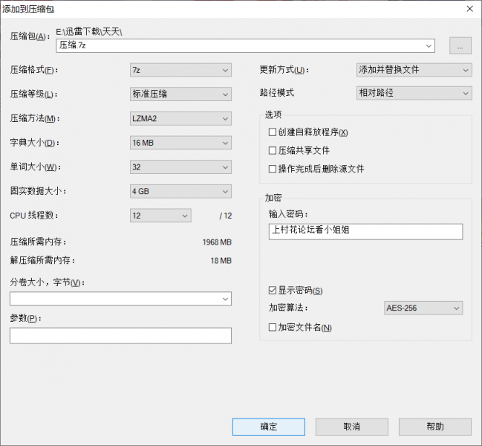The width and height of the screenshot is (482, 446).
Task: Open the word size dropdown showing 32
Action: pyautogui.click(x=180, y=167)
